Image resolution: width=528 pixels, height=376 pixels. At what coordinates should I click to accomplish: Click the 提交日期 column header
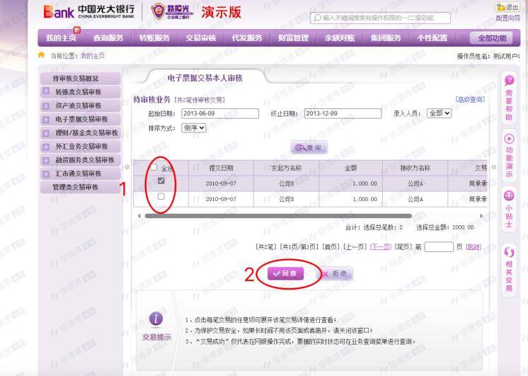pos(221,168)
